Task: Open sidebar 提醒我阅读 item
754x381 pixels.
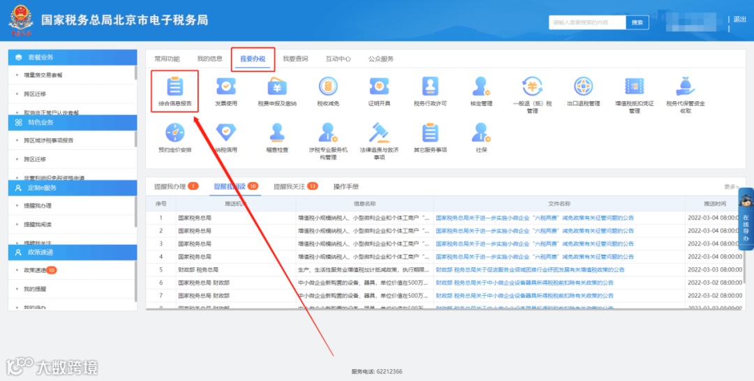Action: 38,225
